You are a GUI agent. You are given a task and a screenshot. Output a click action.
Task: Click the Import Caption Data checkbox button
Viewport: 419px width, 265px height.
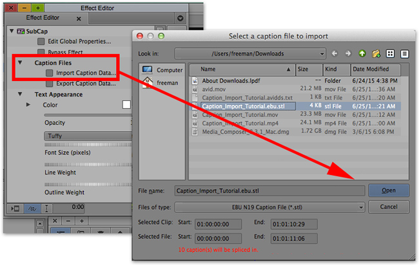pyautogui.click(x=49, y=73)
